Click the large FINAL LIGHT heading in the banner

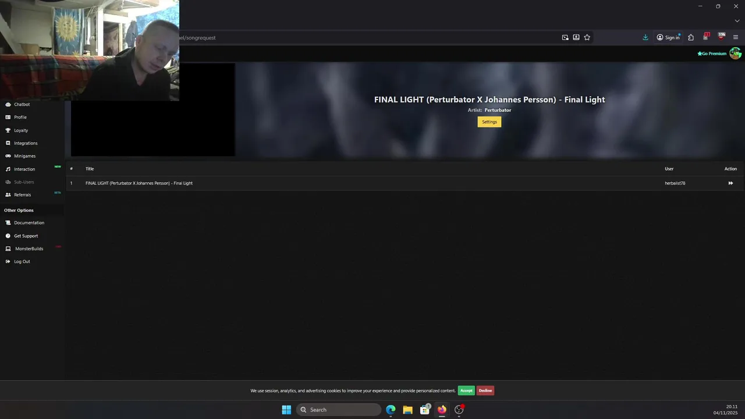coord(489,100)
